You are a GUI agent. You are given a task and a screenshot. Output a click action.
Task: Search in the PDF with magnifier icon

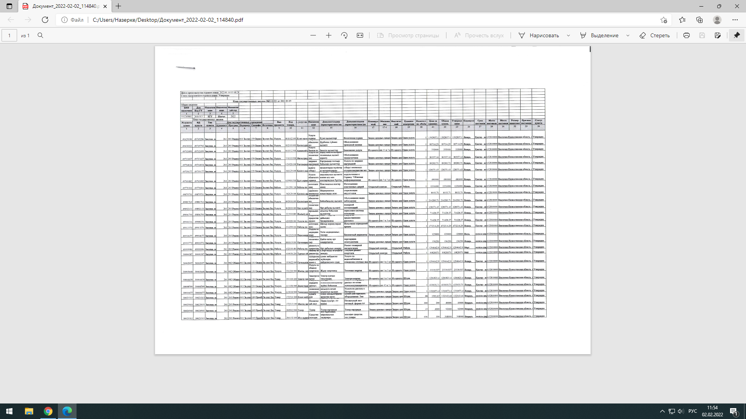tap(40, 35)
